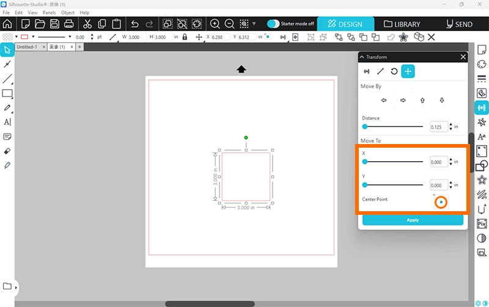Open the line style dropdown

point(68,37)
